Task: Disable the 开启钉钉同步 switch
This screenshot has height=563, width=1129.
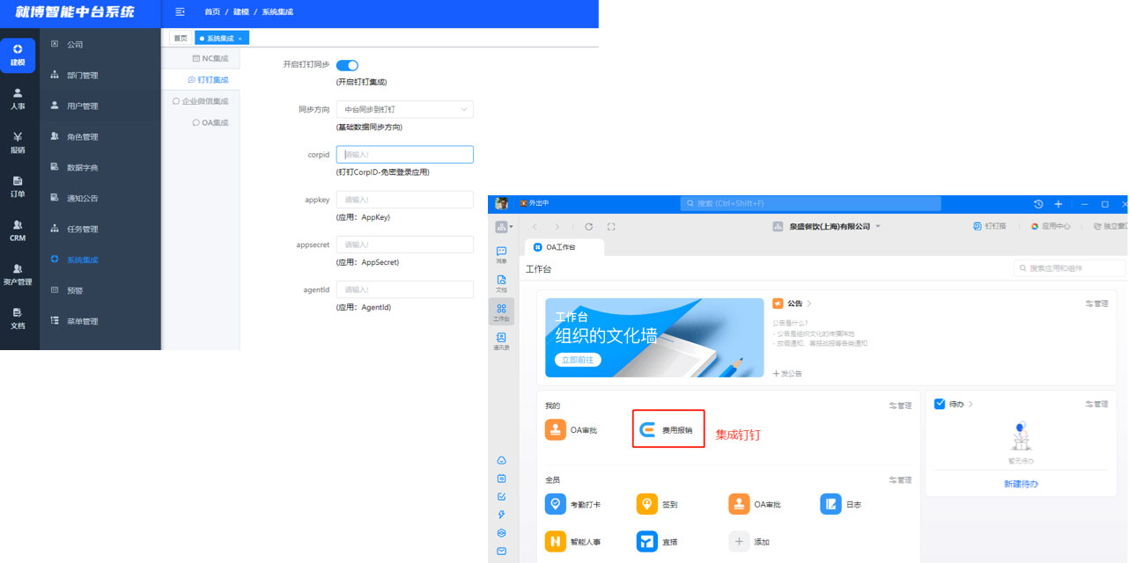Action: (347, 65)
